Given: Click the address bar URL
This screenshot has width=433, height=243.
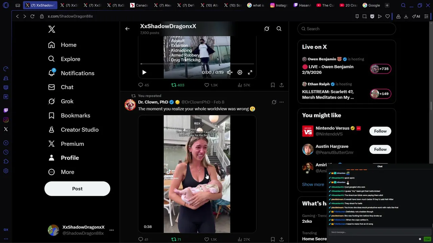Looking at the screenshot, I should pyautogui.click(x=70, y=16).
